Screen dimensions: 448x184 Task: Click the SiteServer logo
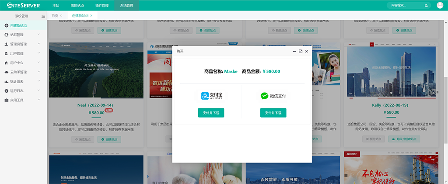coord(24,6)
